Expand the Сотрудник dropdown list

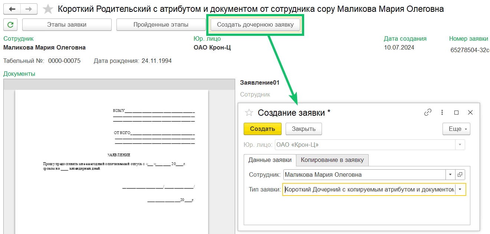[x=450, y=174]
